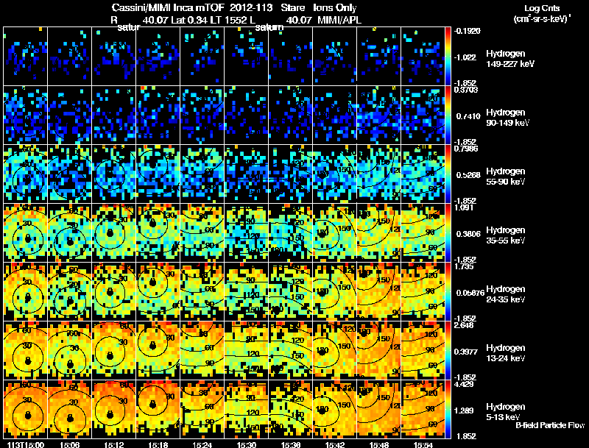Screen dimensions: 589x448
Task: Click the Hydrogen 90-149 keV color bar
Action: pyautogui.click(x=448, y=115)
